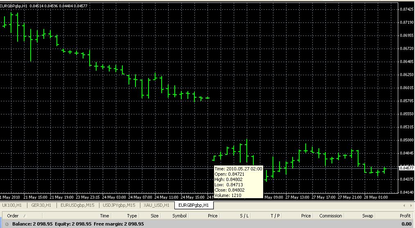The width and height of the screenshot is (415, 228).
Task: Click the Type column header
Action: coord(132,216)
